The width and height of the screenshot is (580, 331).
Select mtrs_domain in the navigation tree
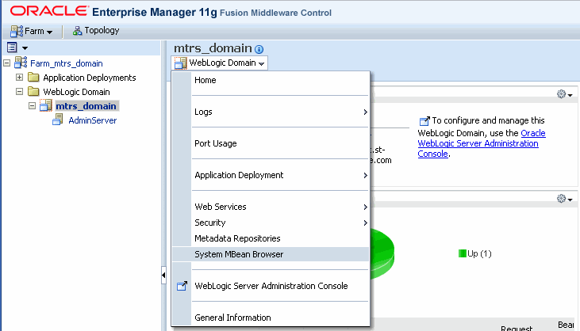86,106
